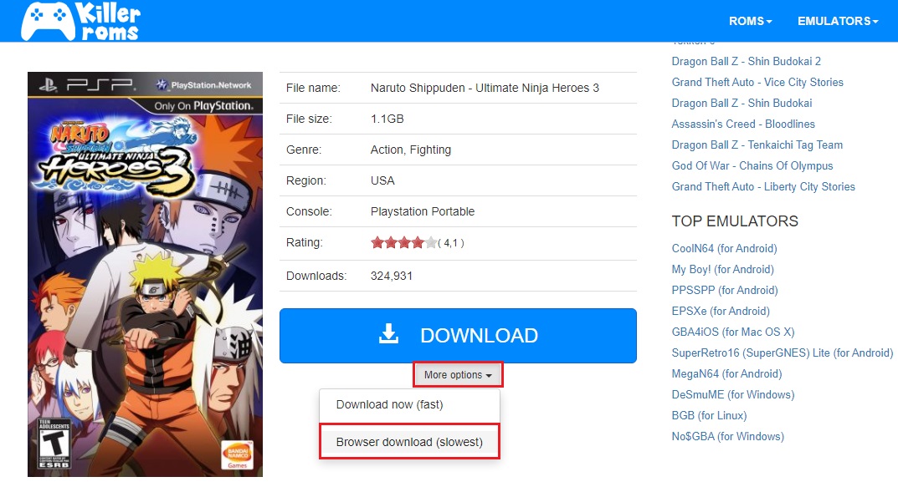
Task: Open No$GBA (for Windows) link
Action: click(x=728, y=436)
